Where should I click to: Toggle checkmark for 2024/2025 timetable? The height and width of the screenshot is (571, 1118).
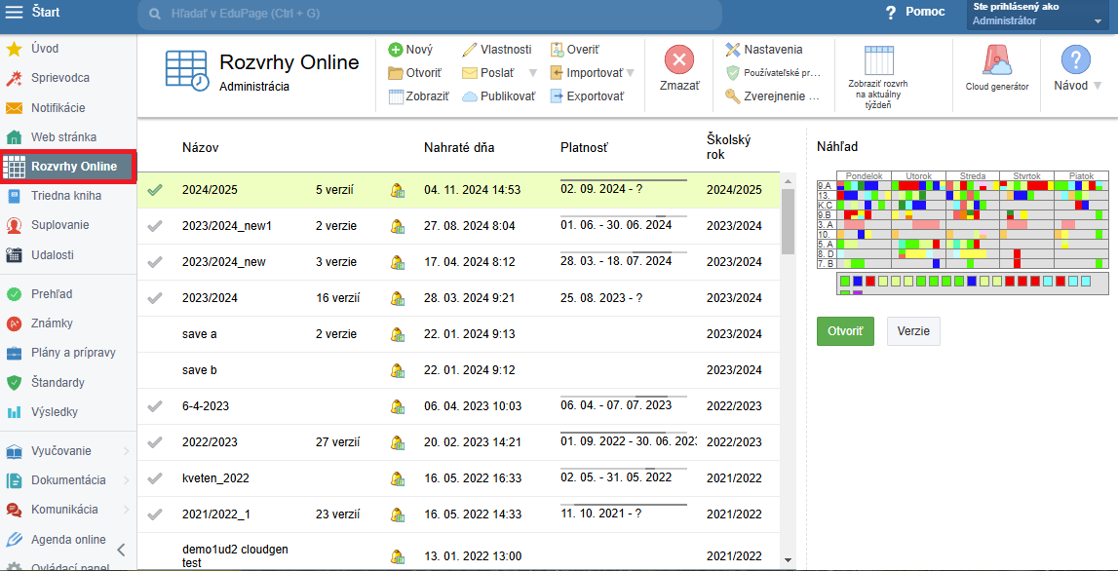pyautogui.click(x=155, y=190)
